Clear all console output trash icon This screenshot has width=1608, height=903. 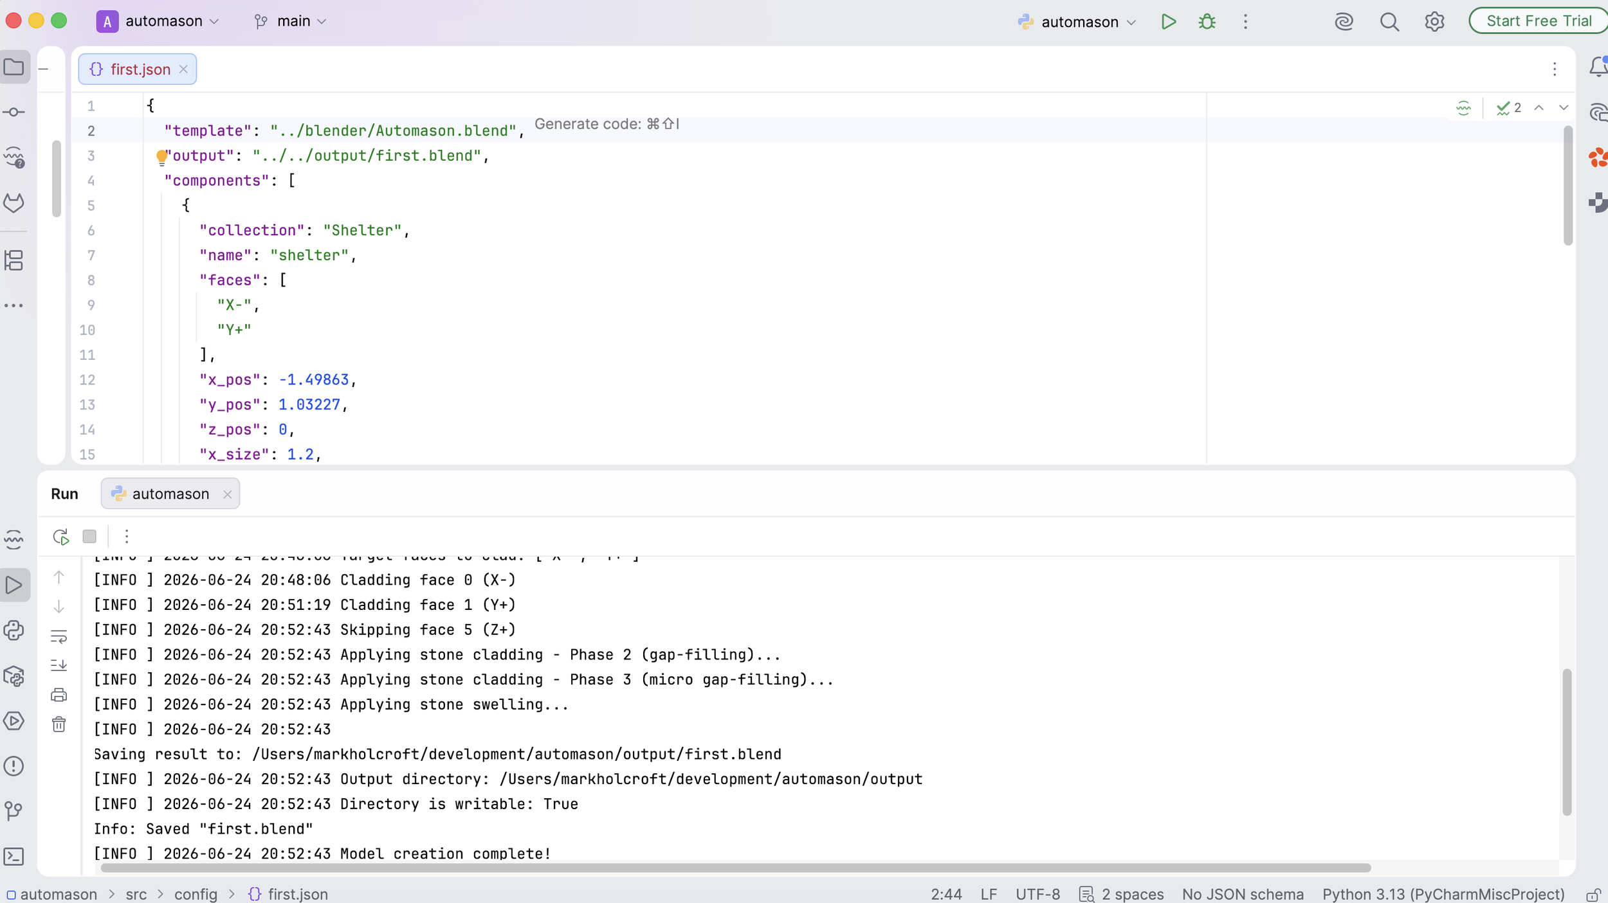point(59,724)
